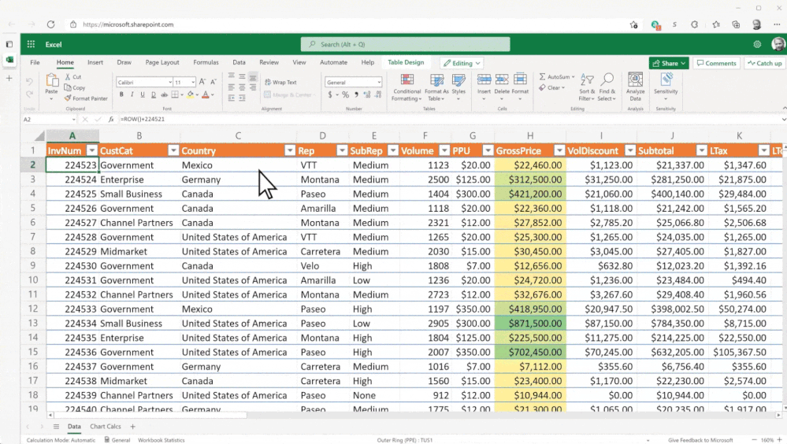The height and width of the screenshot is (444, 787).
Task: Click the Comma Style icon
Action: 356,94
